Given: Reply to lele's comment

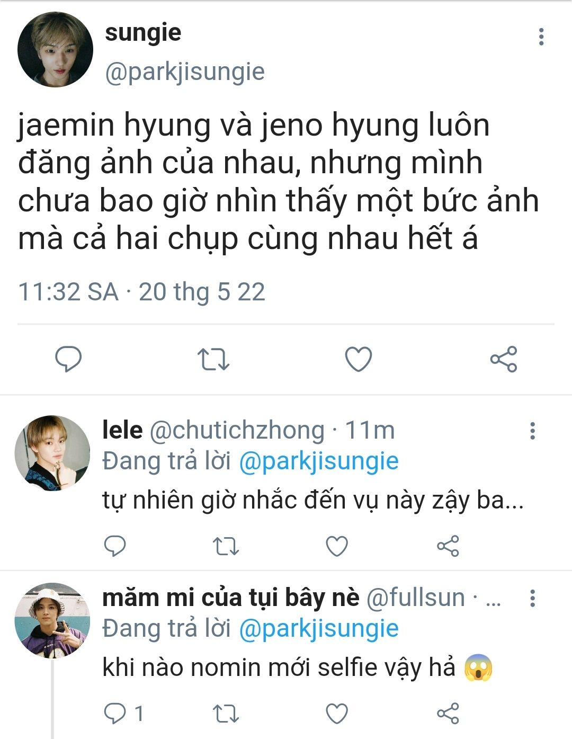Looking at the screenshot, I should click(114, 546).
